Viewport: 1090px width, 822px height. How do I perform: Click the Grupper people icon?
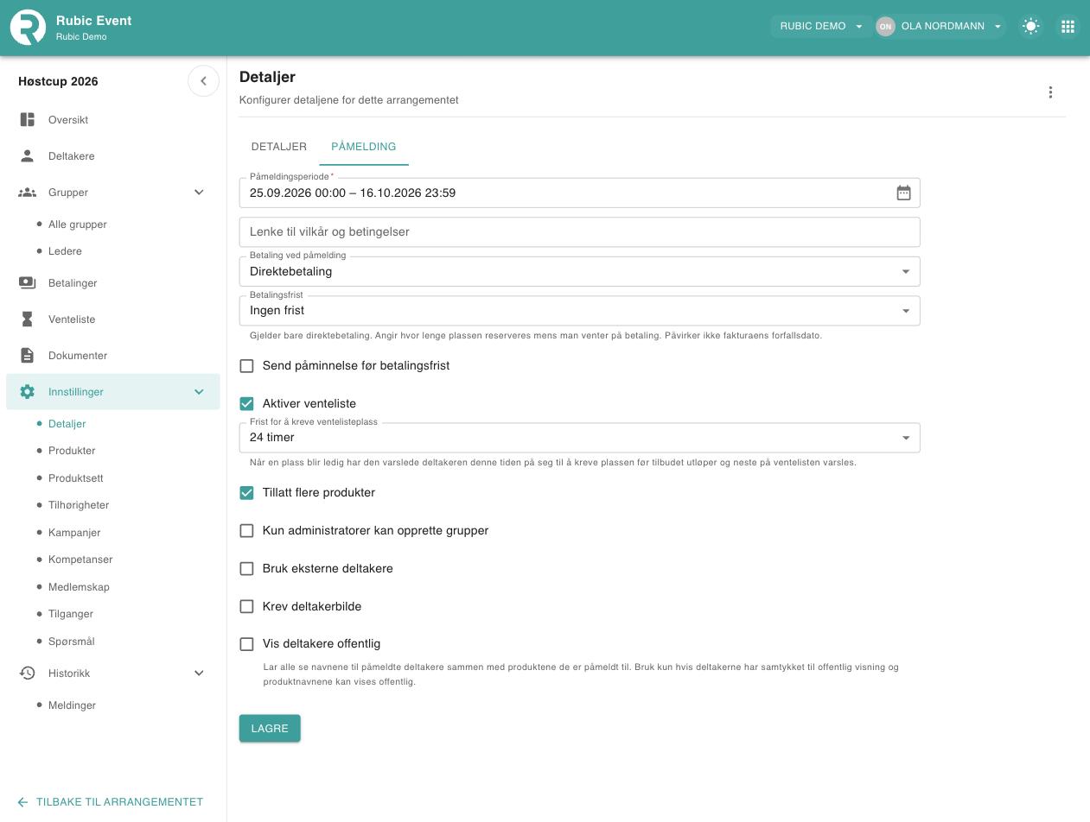[28, 193]
